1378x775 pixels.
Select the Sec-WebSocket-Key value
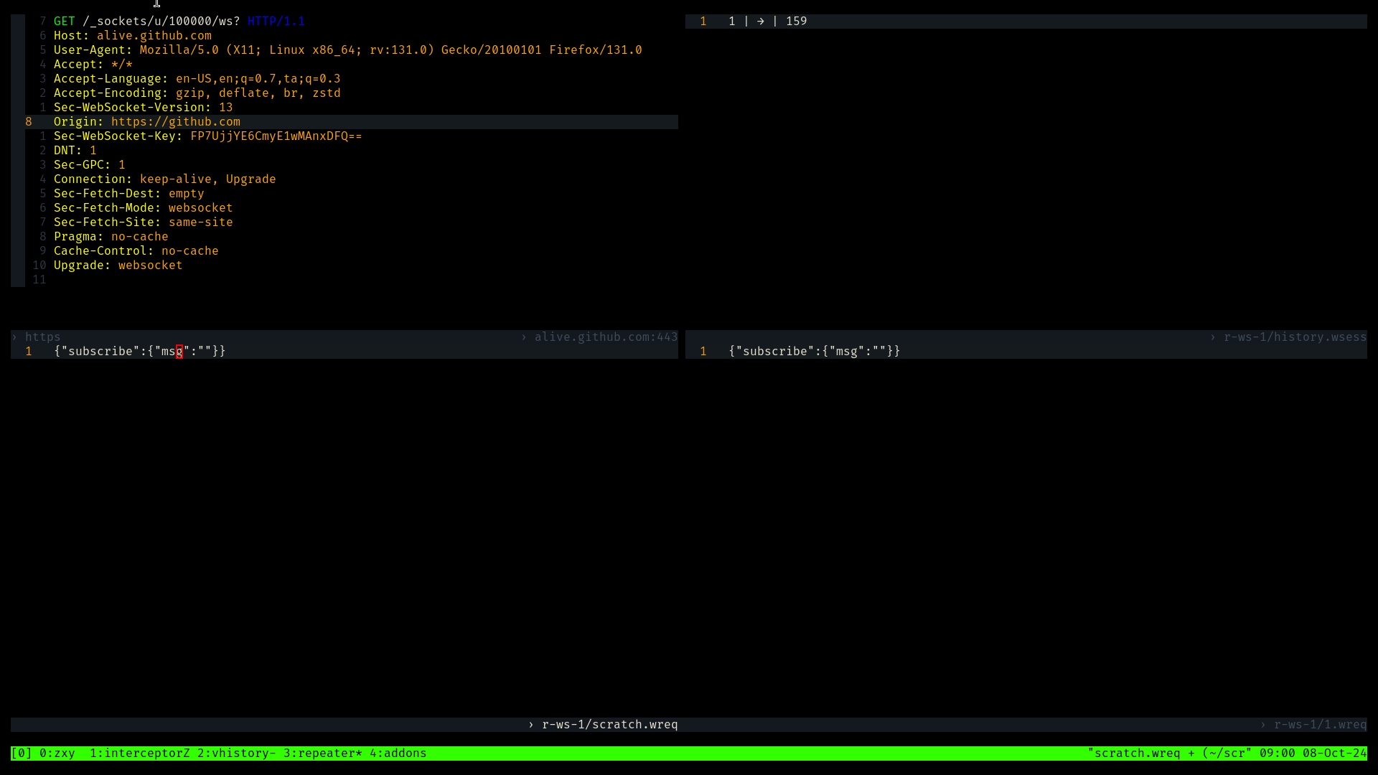point(276,136)
